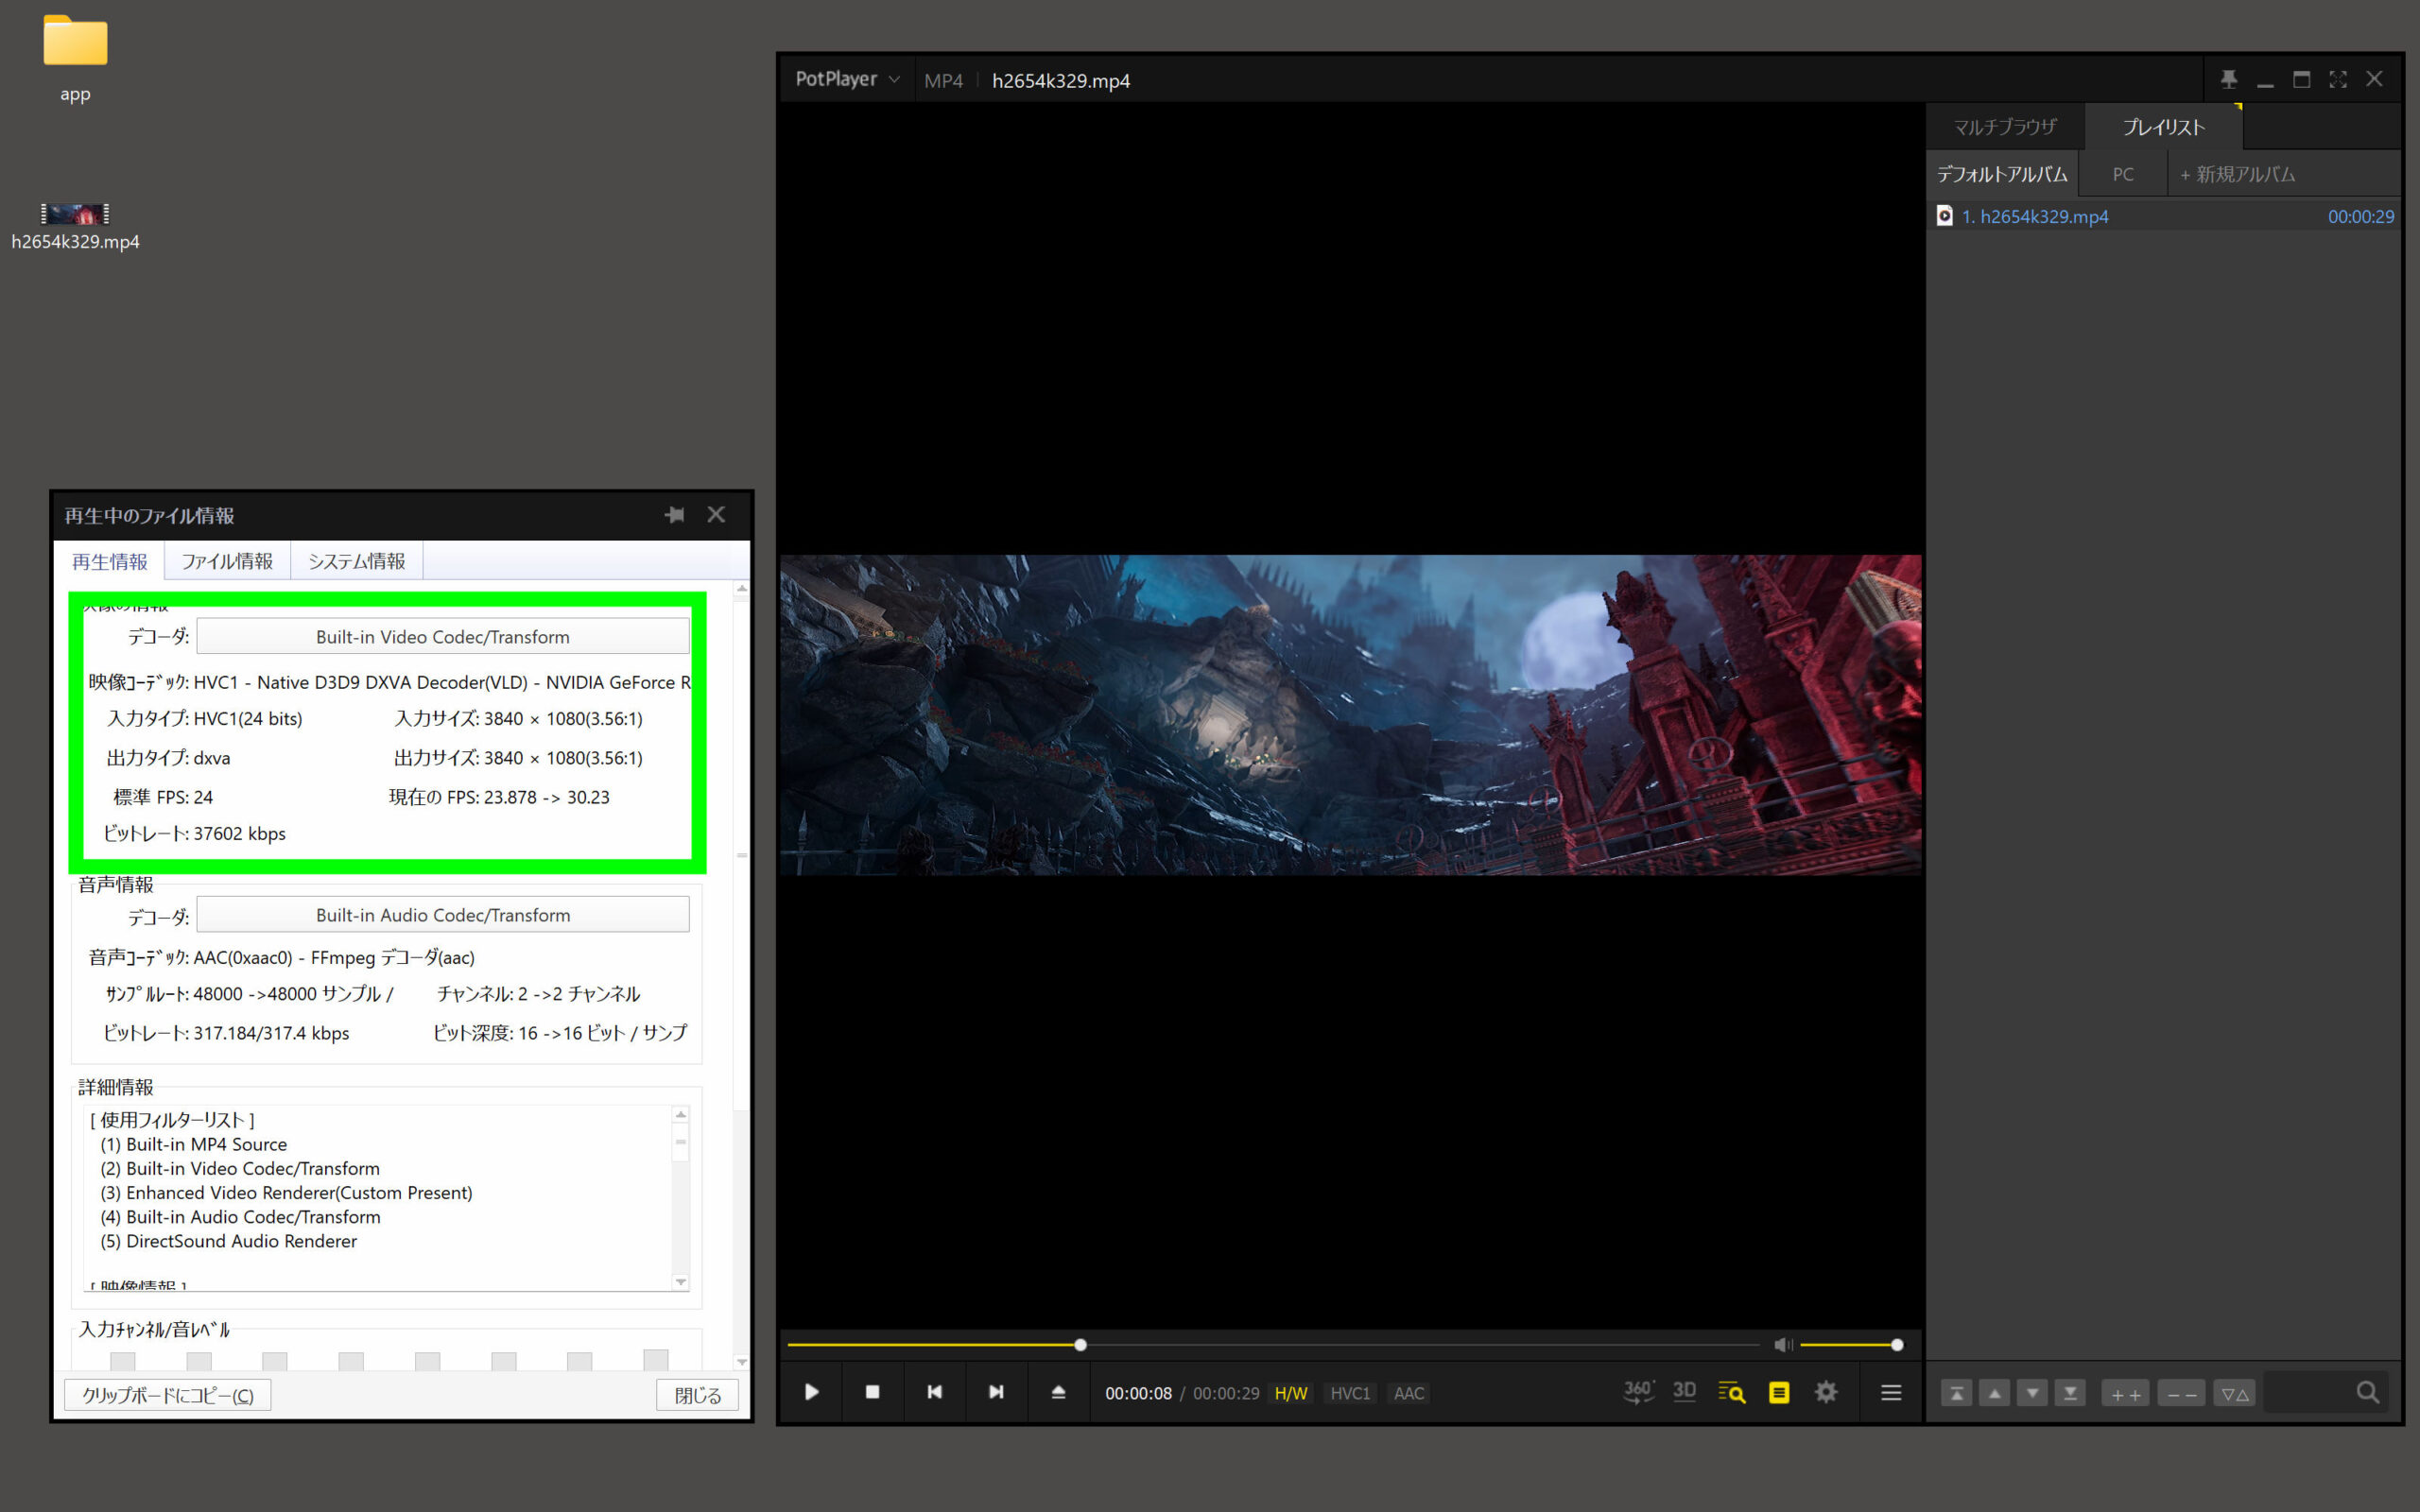Open the playlist sort options button
Image resolution: width=2420 pixels, height=1512 pixels.
point(2235,1393)
